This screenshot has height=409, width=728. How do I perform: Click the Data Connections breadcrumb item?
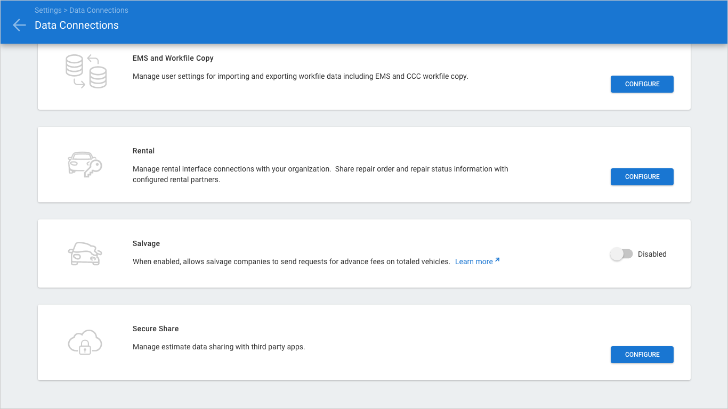pos(99,10)
